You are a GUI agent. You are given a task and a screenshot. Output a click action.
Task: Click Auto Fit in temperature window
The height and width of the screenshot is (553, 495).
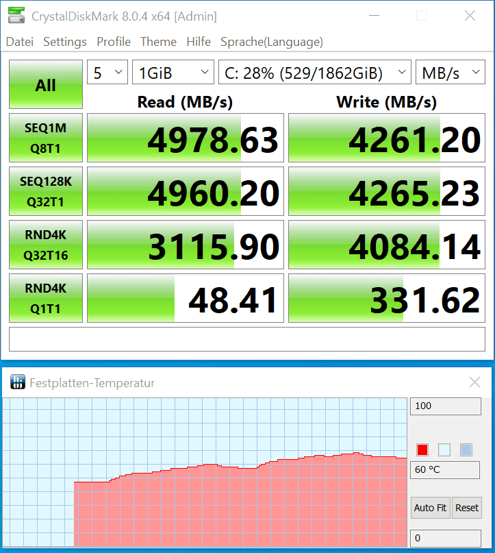point(430,508)
